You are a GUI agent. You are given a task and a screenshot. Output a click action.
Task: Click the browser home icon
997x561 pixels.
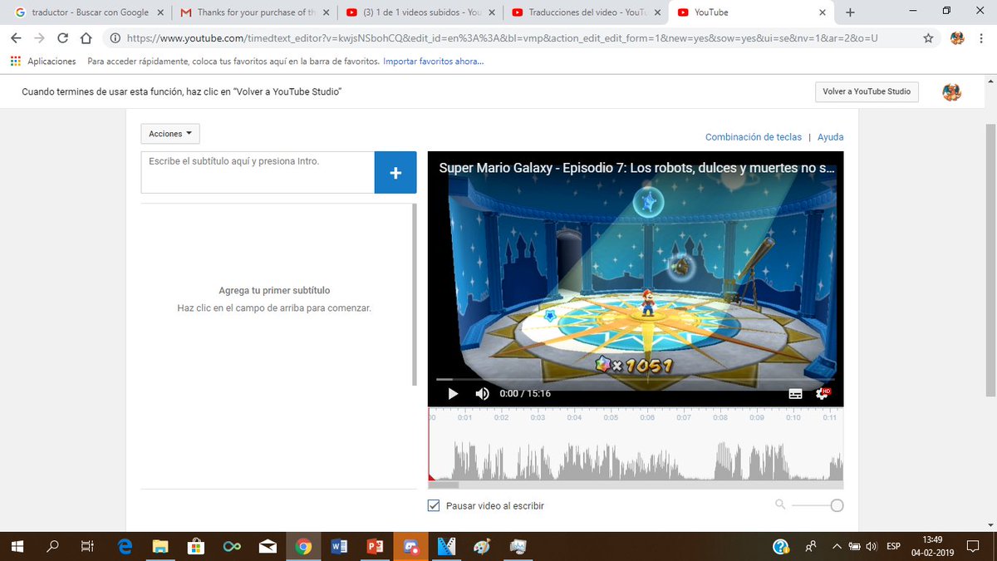tap(86, 38)
